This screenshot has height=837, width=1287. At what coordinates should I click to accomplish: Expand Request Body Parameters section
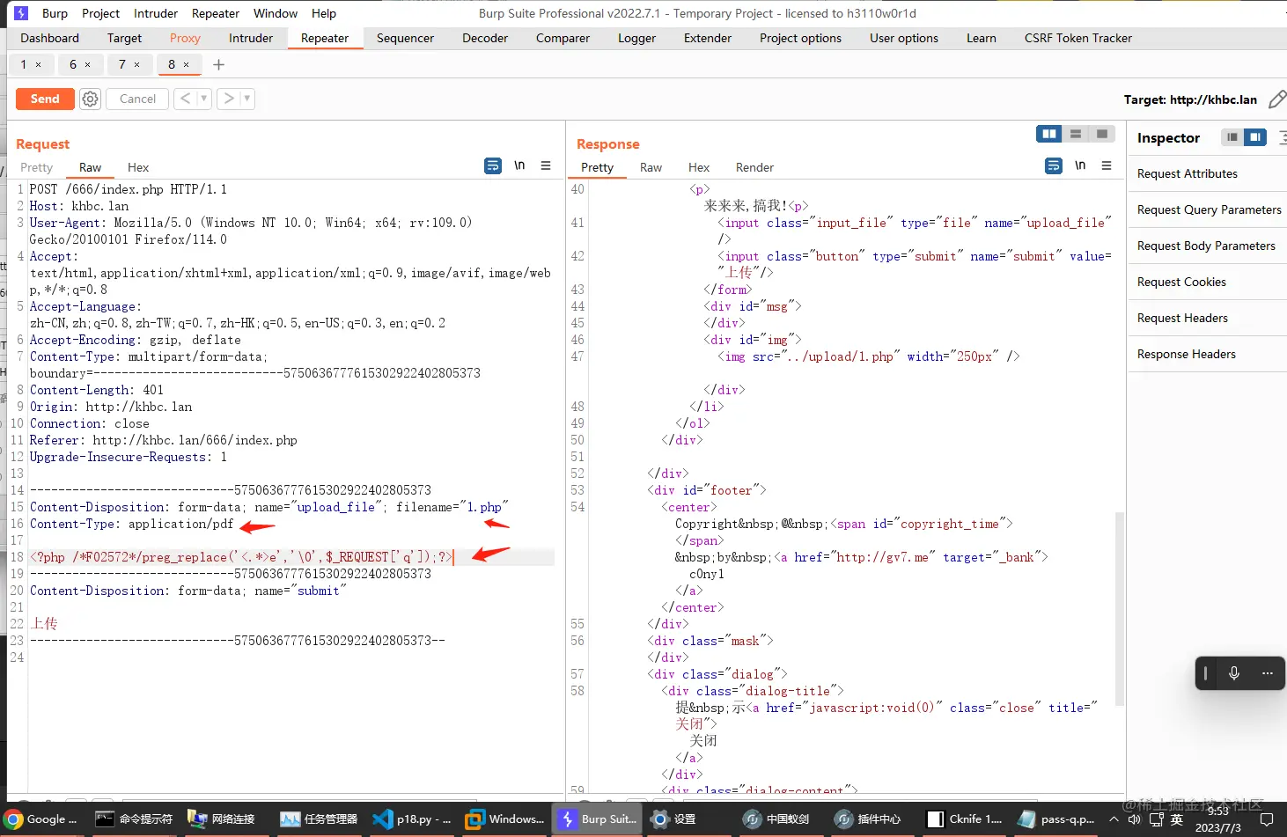1208,246
